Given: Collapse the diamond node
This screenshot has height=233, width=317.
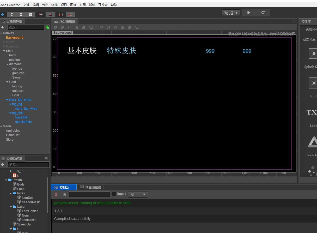Looking at the screenshot, I should coord(7,64).
